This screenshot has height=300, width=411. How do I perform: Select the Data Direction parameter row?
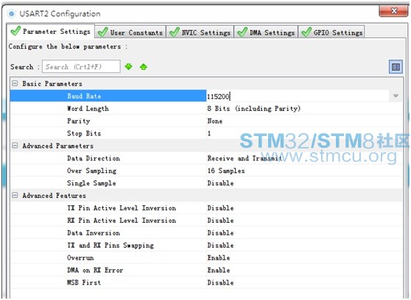[x=206, y=158]
